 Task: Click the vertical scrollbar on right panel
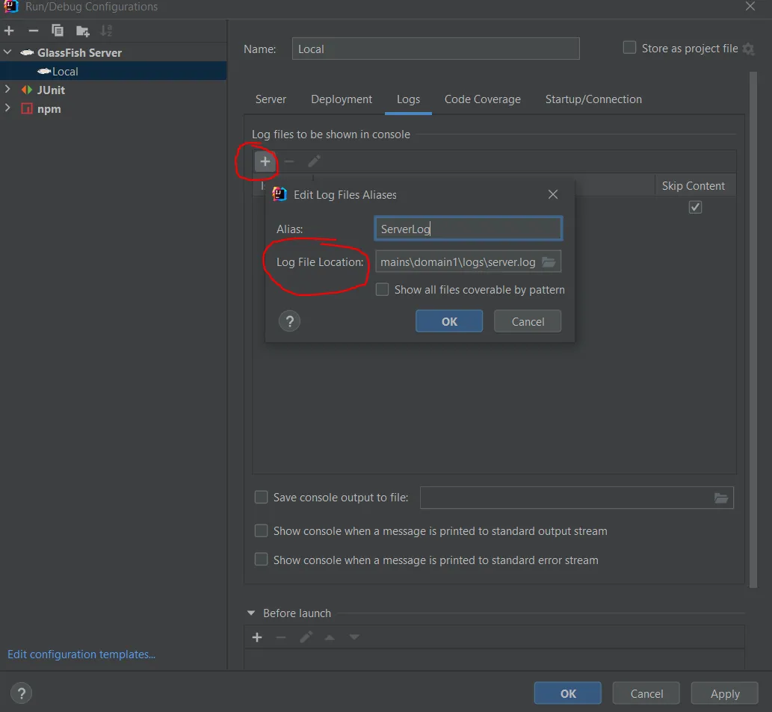753,329
